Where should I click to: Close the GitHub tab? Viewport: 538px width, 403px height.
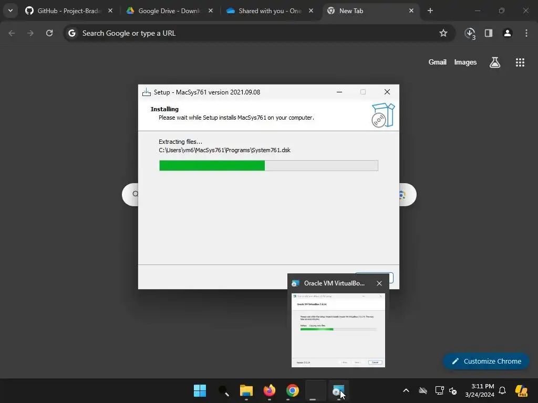[110, 10]
